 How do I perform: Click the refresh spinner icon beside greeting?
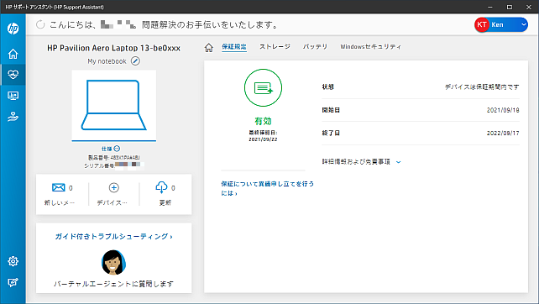click(x=40, y=24)
